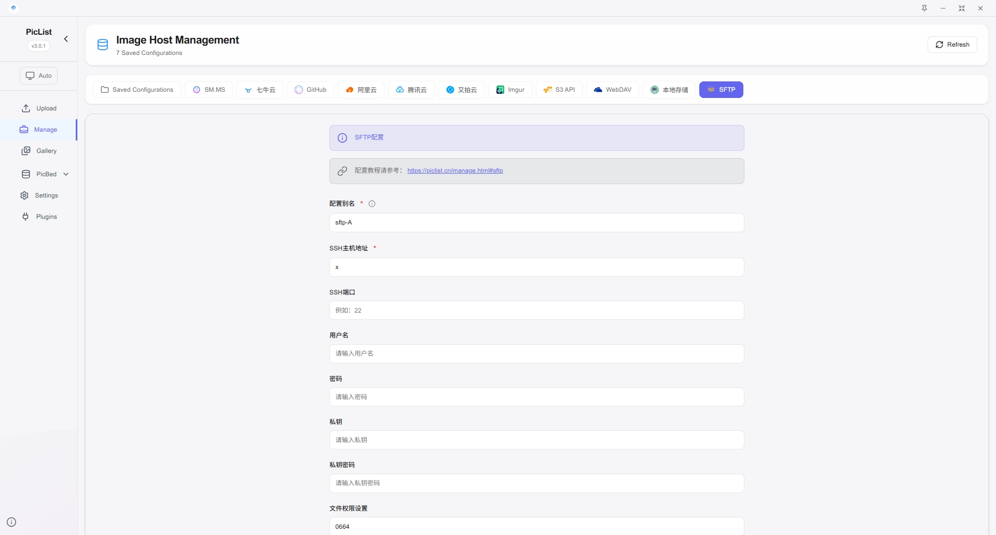Viewport: 996px width, 535px height.
Task: Click the '7 Saved Configurations' subtitle text
Action: click(149, 53)
